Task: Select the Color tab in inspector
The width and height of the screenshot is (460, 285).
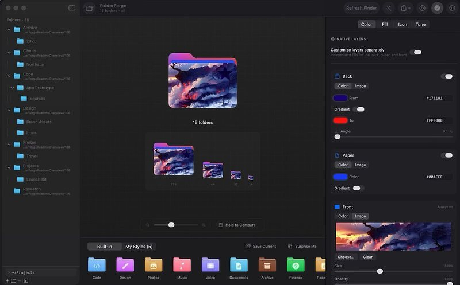Action: pos(366,24)
